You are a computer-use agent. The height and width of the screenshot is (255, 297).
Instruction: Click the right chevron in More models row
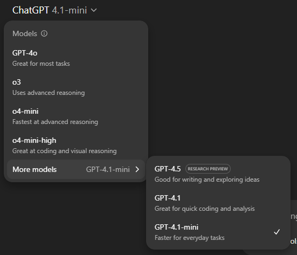(x=137, y=169)
